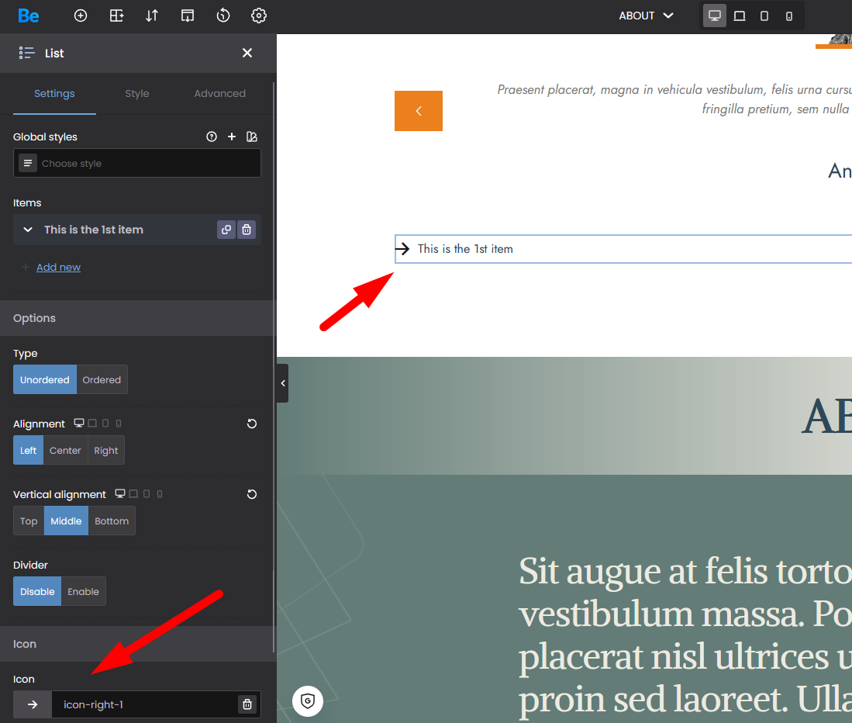This screenshot has width=852, height=723.
Task: Open the Advanced tab
Action: (219, 94)
